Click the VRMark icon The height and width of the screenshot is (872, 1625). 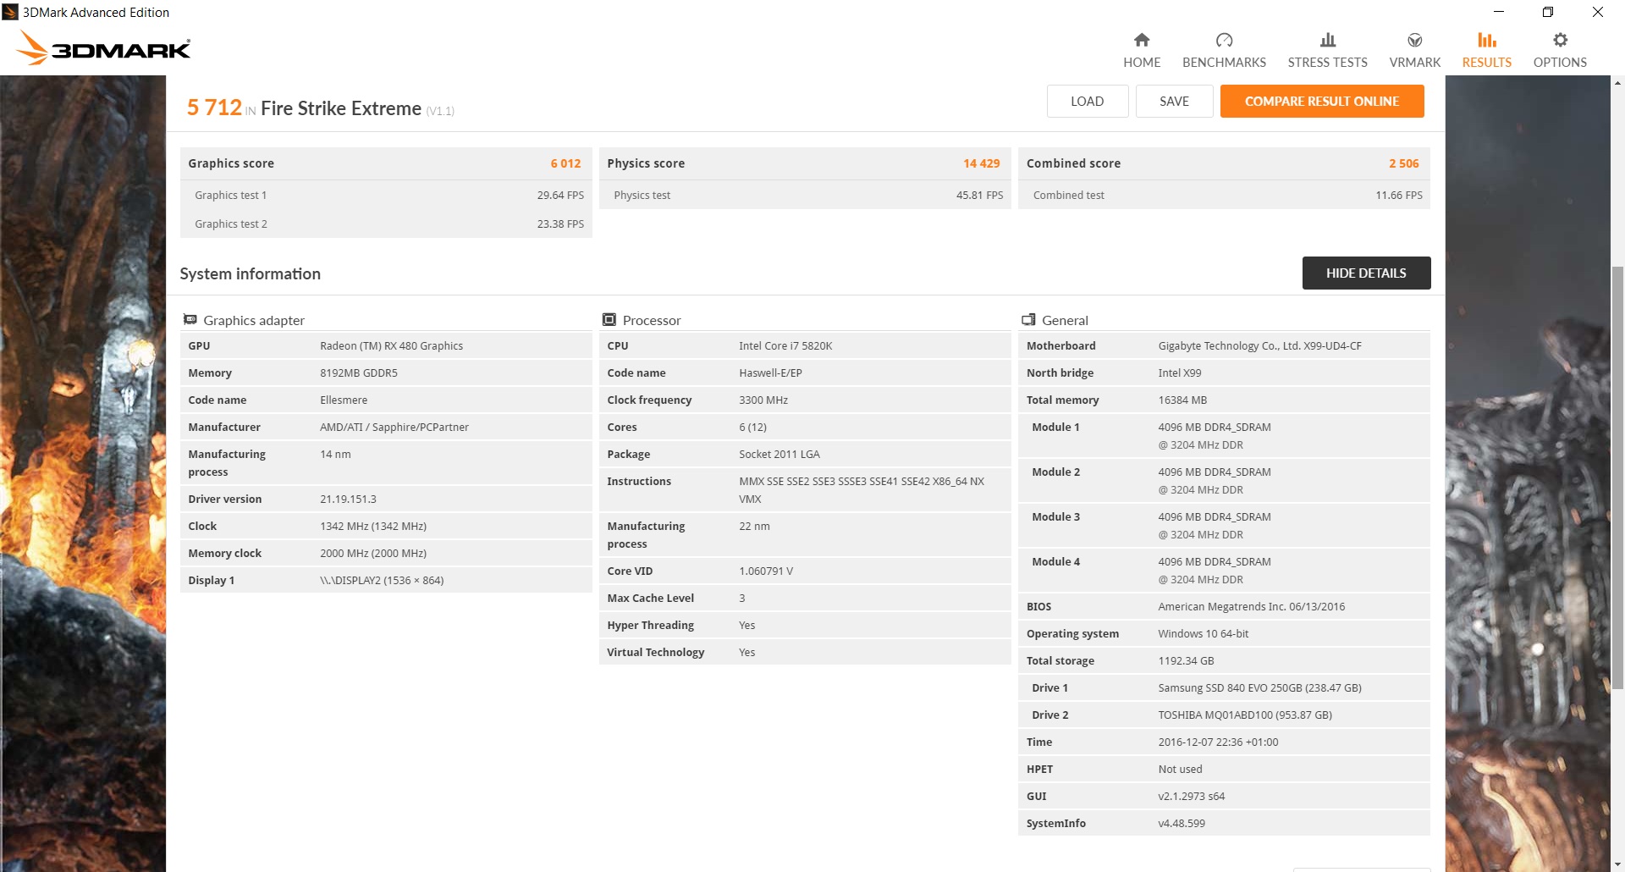(1415, 40)
